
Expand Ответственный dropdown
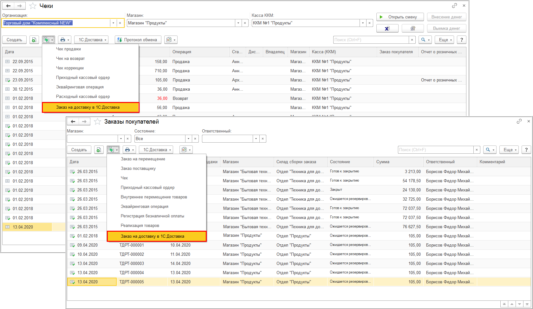[256, 138]
